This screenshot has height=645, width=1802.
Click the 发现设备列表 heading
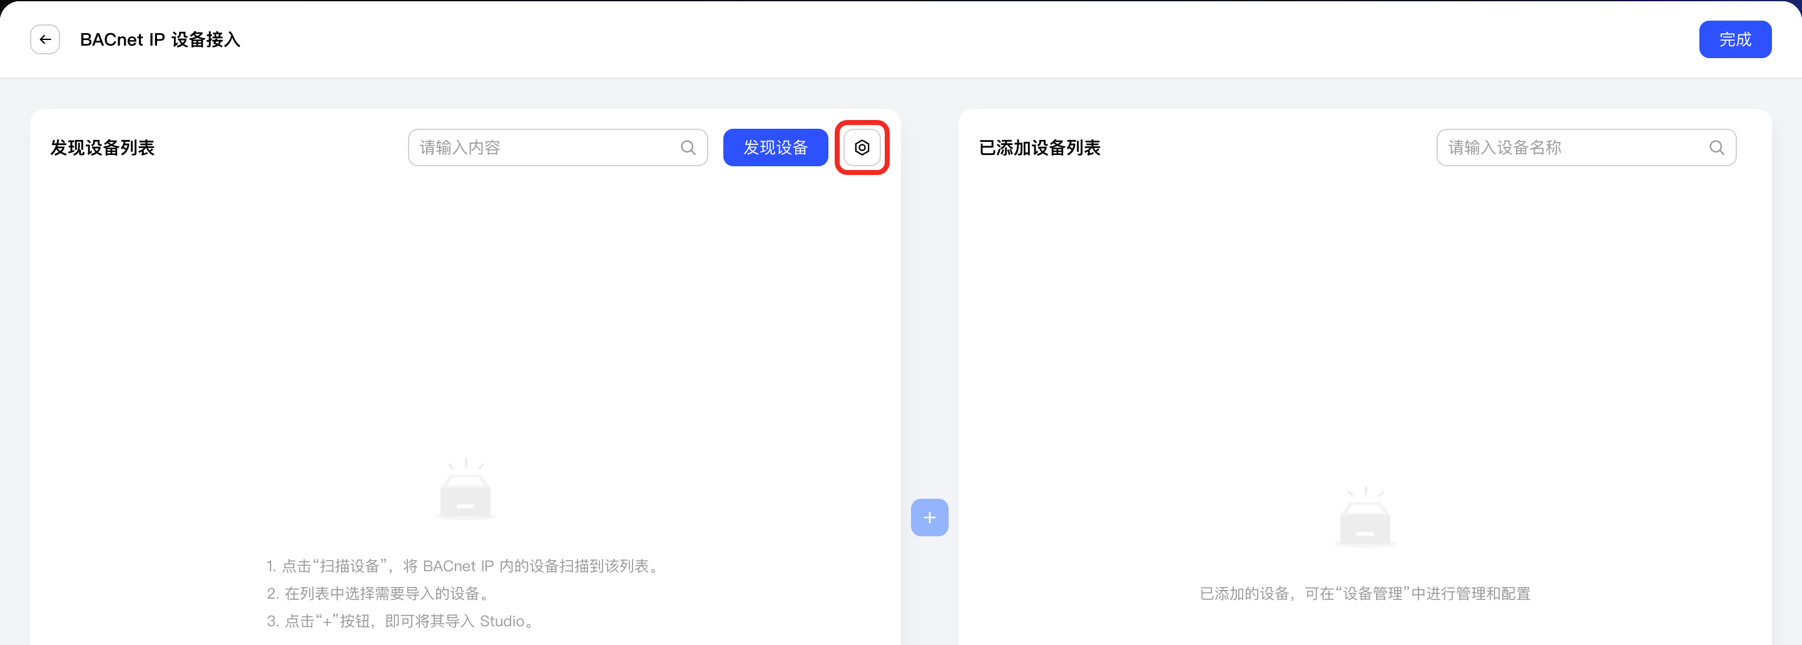tap(102, 147)
